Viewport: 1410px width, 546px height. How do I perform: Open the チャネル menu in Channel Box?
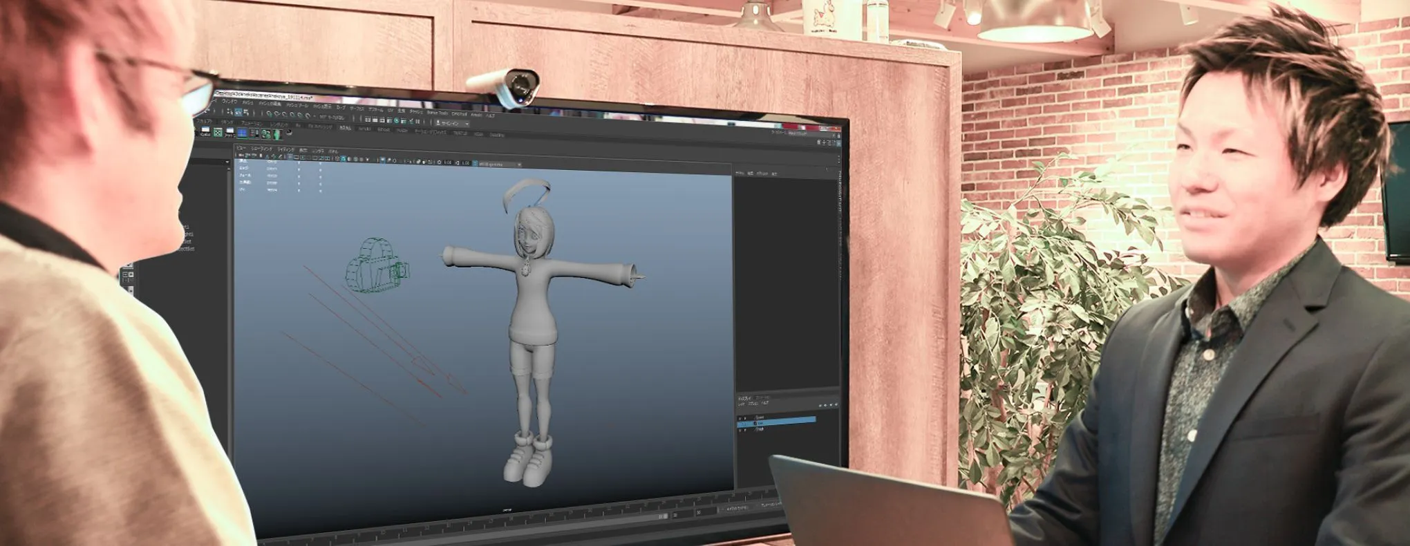740,173
